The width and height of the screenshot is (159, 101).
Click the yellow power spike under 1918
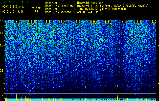[x=124, y=98]
